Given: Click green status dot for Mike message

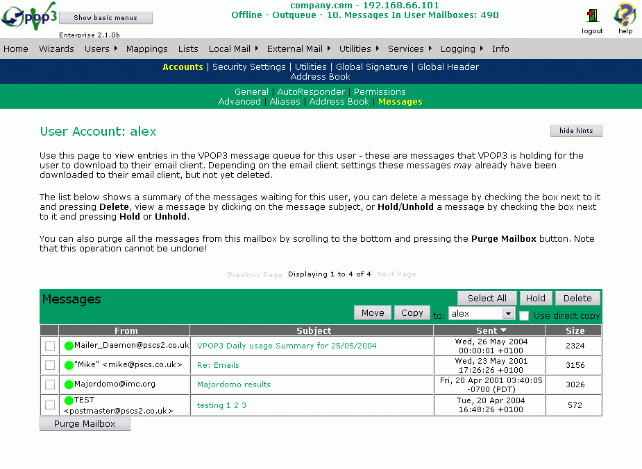Looking at the screenshot, I should 69,365.
